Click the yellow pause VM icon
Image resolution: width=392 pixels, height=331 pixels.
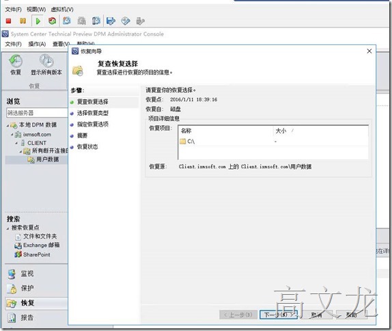23,21
